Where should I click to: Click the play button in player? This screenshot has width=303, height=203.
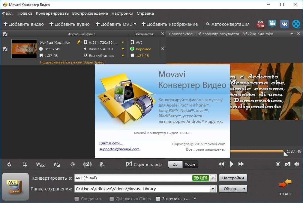point(231,164)
